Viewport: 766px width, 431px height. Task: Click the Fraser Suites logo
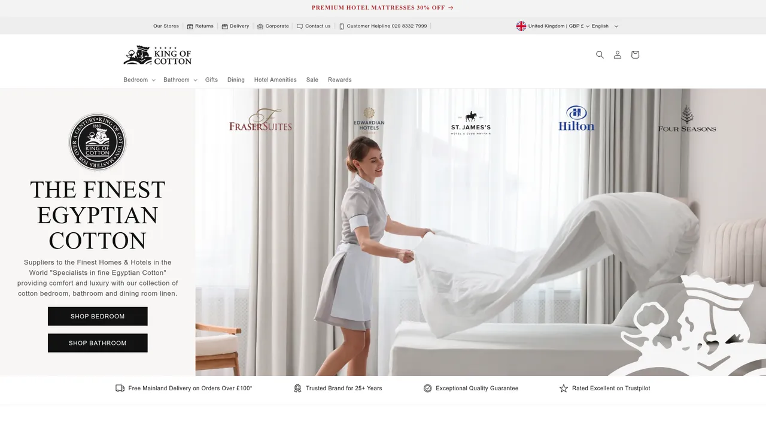(x=260, y=120)
